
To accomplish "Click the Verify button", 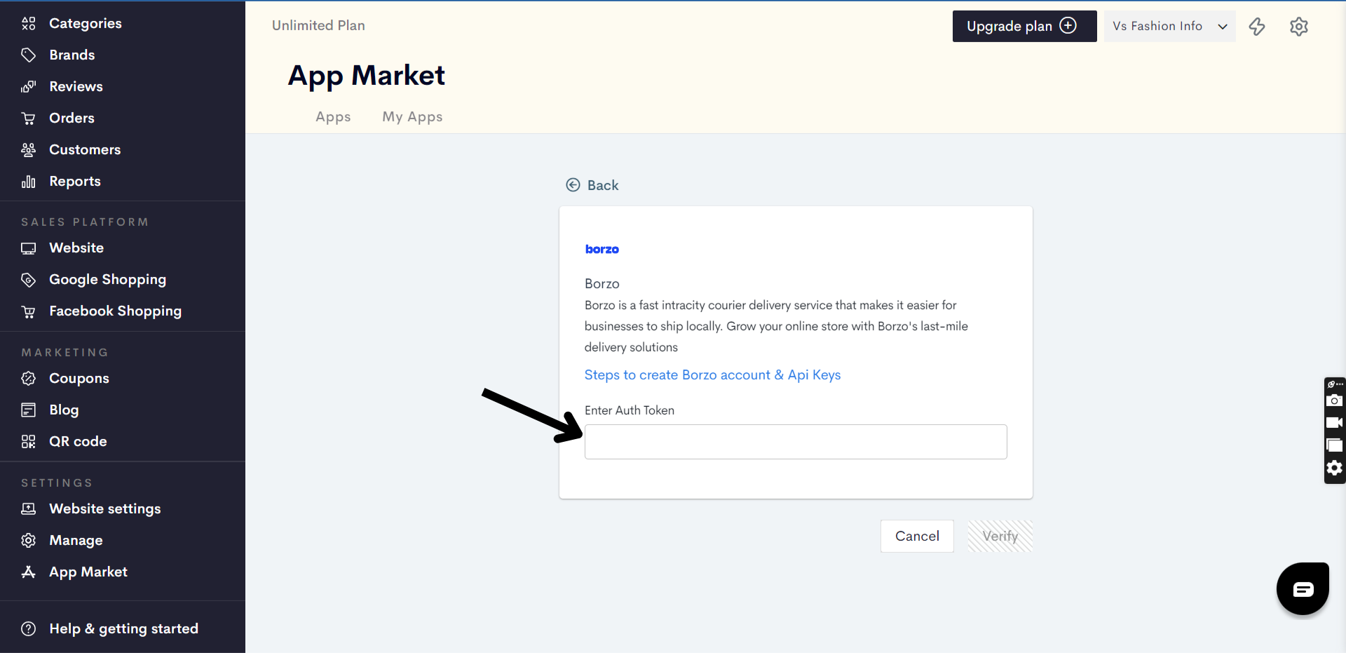I will [x=1000, y=536].
